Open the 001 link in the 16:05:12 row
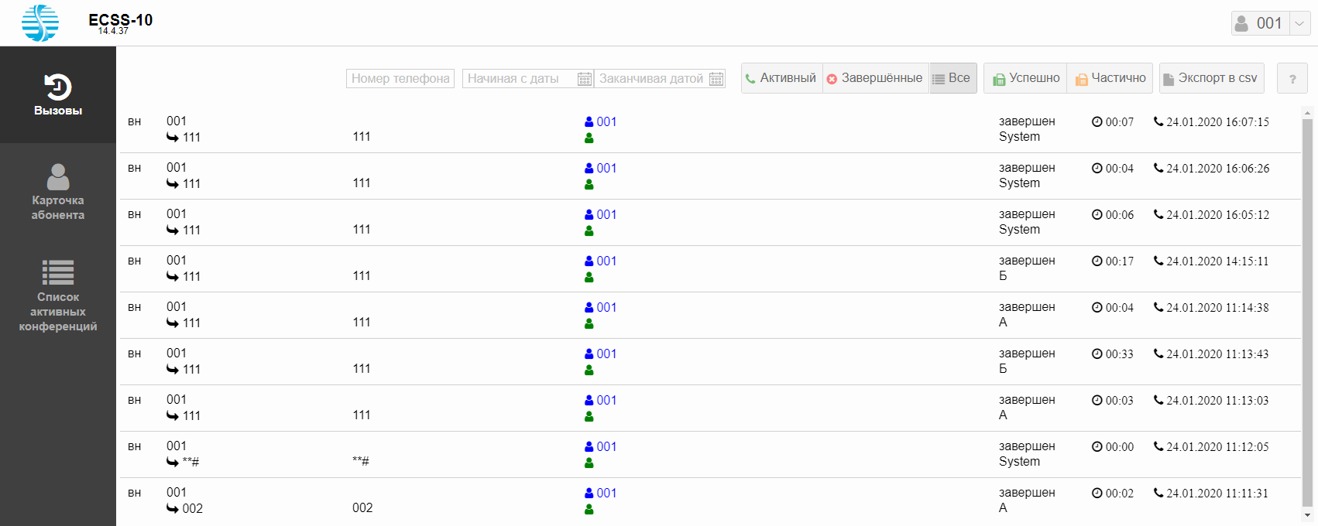Image resolution: width=1318 pixels, height=526 pixels. 606,214
